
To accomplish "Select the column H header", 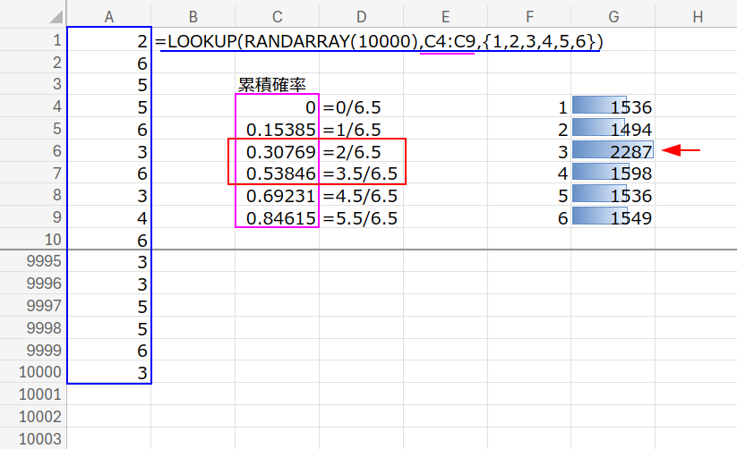I will 696,13.
